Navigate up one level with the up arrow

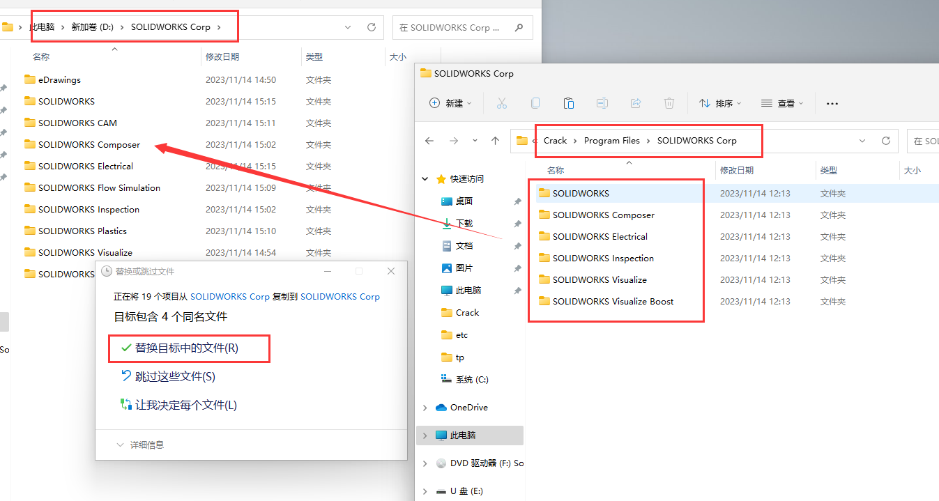tap(496, 141)
